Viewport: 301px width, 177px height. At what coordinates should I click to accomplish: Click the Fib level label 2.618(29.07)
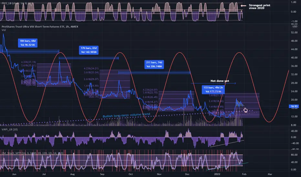tap(91, 79)
